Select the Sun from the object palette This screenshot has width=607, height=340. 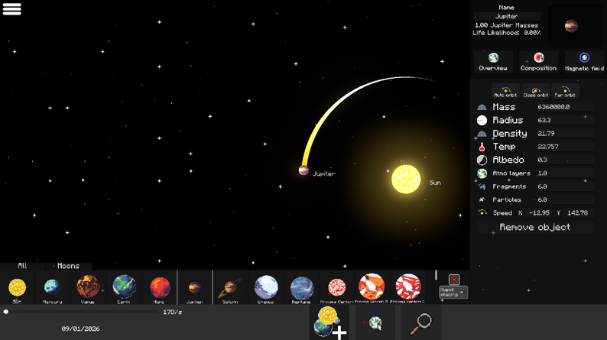pyautogui.click(x=17, y=288)
